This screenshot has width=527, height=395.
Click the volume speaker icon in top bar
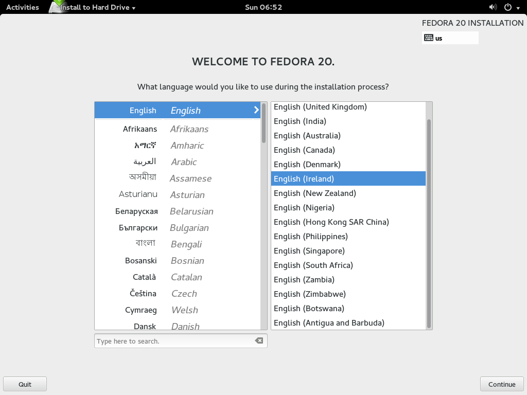click(493, 7)
